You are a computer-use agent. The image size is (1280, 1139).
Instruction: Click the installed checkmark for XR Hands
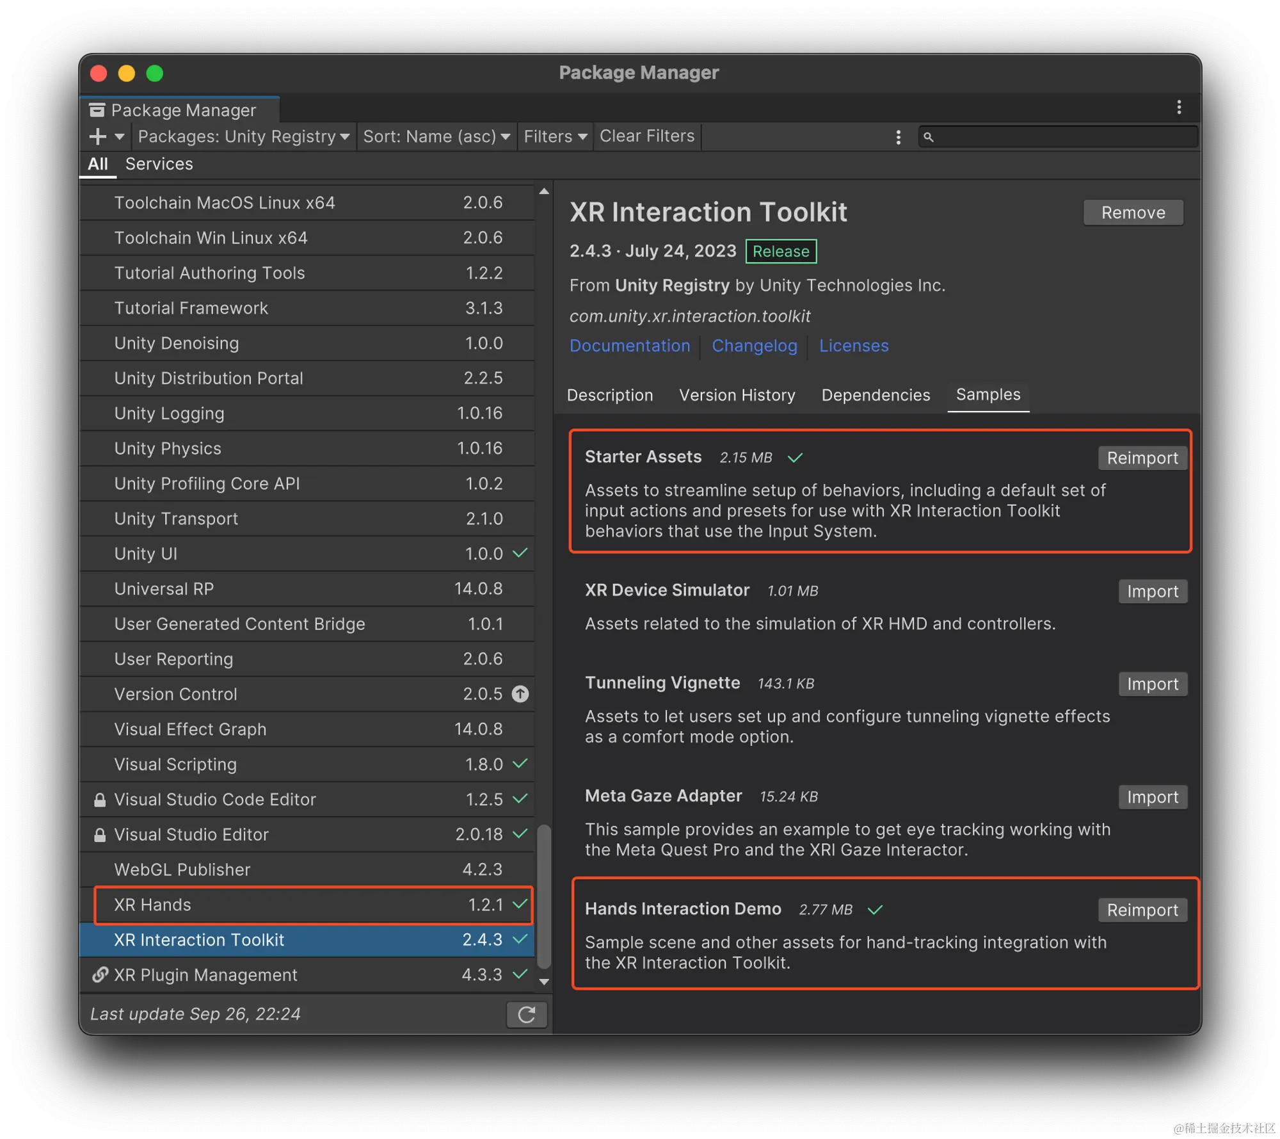tap(520, 903)
